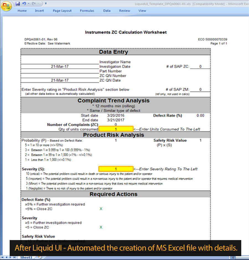The width and height of the screenshot is (249, 260).
Task: Go to previous sheet using navigation arrow
Action: [7, 258]
